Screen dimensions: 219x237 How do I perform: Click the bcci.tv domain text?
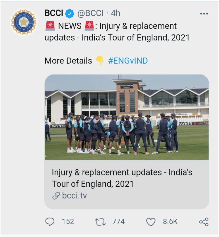click(74, 196)
